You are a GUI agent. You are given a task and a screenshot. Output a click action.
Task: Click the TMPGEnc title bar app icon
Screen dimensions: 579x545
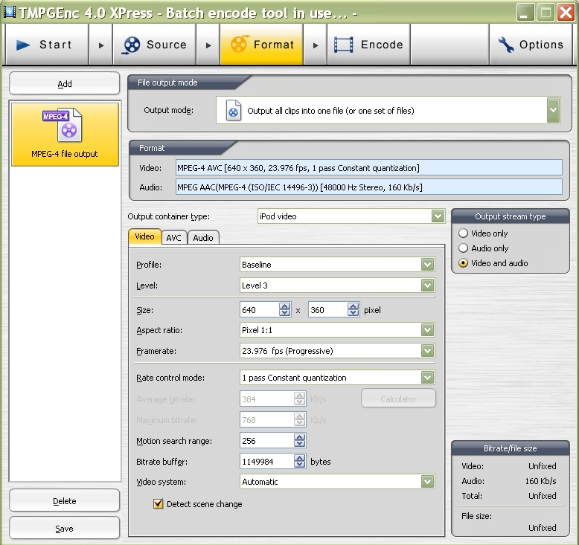10,12
